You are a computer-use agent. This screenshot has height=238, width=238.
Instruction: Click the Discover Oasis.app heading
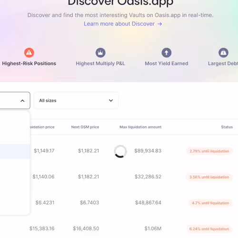120,3
